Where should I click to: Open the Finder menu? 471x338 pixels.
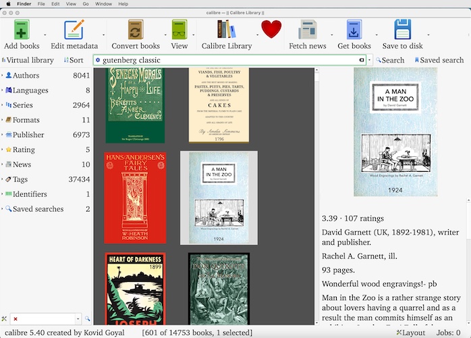[24, 4]
